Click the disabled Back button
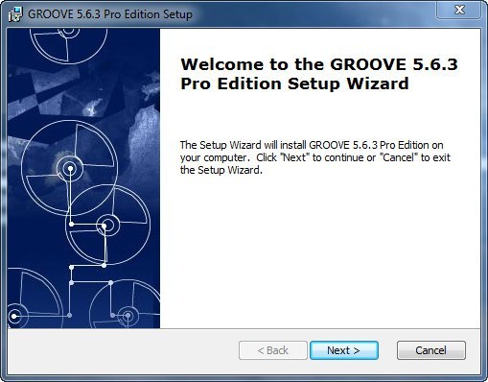 [x=273, y=350]
